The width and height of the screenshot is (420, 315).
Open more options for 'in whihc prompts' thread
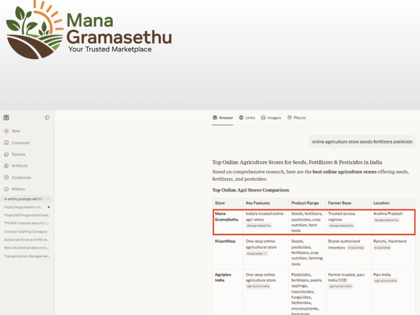48,199
